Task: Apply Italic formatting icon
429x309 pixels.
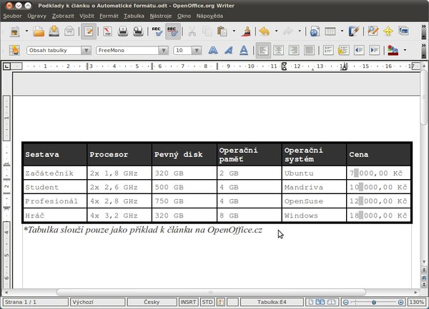Action: tap(229, 50)
